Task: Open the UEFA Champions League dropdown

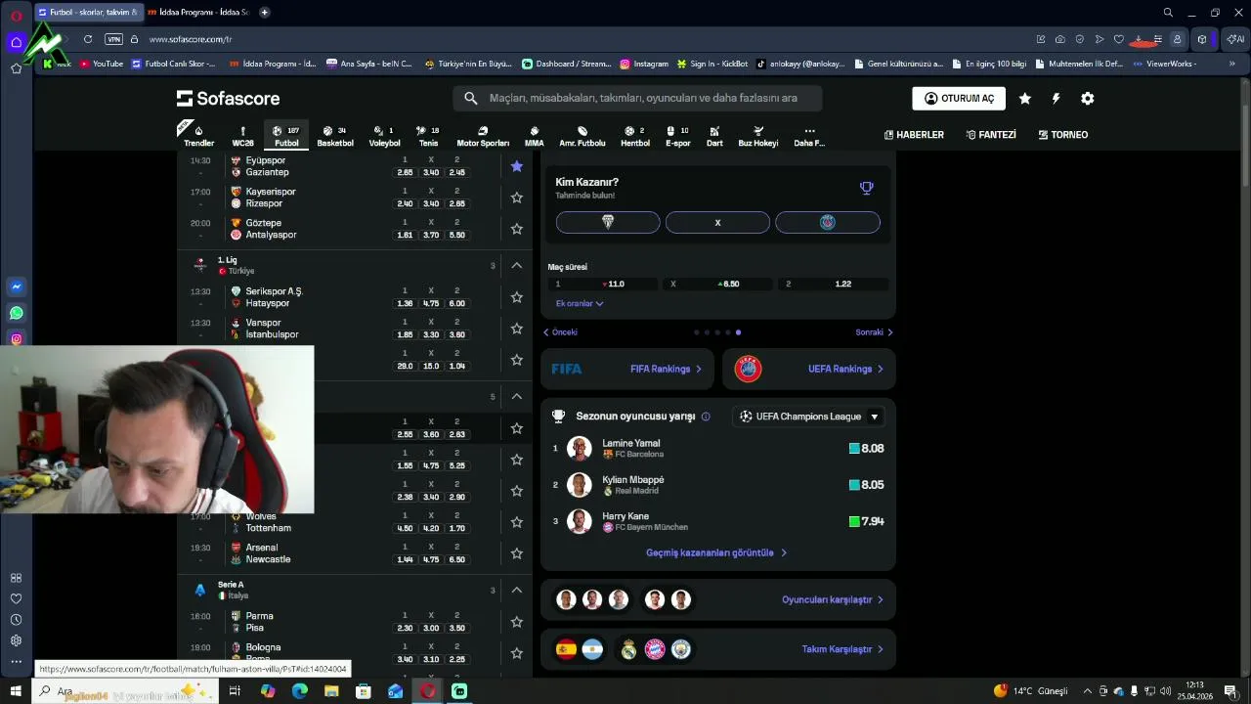Action: tap(809, 417)
